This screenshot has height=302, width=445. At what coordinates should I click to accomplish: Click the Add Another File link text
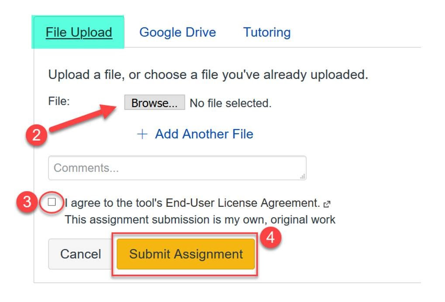(204, 134)
